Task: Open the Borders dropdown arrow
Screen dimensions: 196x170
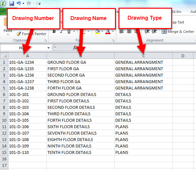Action: point(88,32)
